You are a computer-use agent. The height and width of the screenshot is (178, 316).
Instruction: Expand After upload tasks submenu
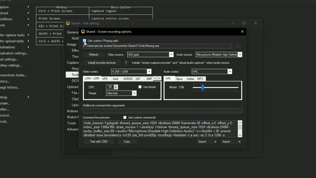(28, 41)
